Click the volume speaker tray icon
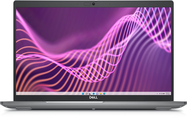 tap(162, 94)
